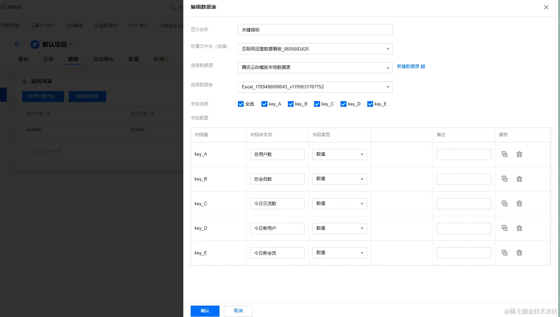This screenshot has width=560, height=317.
Task: Edit the Chinese name field for key_D
Action: click(277, 228)
